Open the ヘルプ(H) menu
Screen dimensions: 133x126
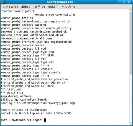point(68,7)
